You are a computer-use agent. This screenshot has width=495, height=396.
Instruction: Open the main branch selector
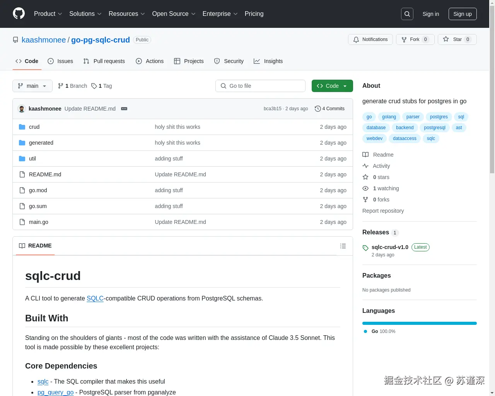pyautogui.click(x=32, y=86)
